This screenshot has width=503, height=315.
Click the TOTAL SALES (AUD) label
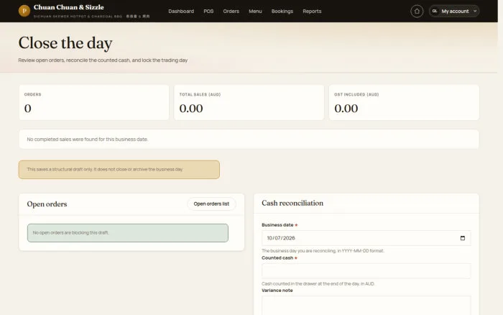[x=200, y=94]
